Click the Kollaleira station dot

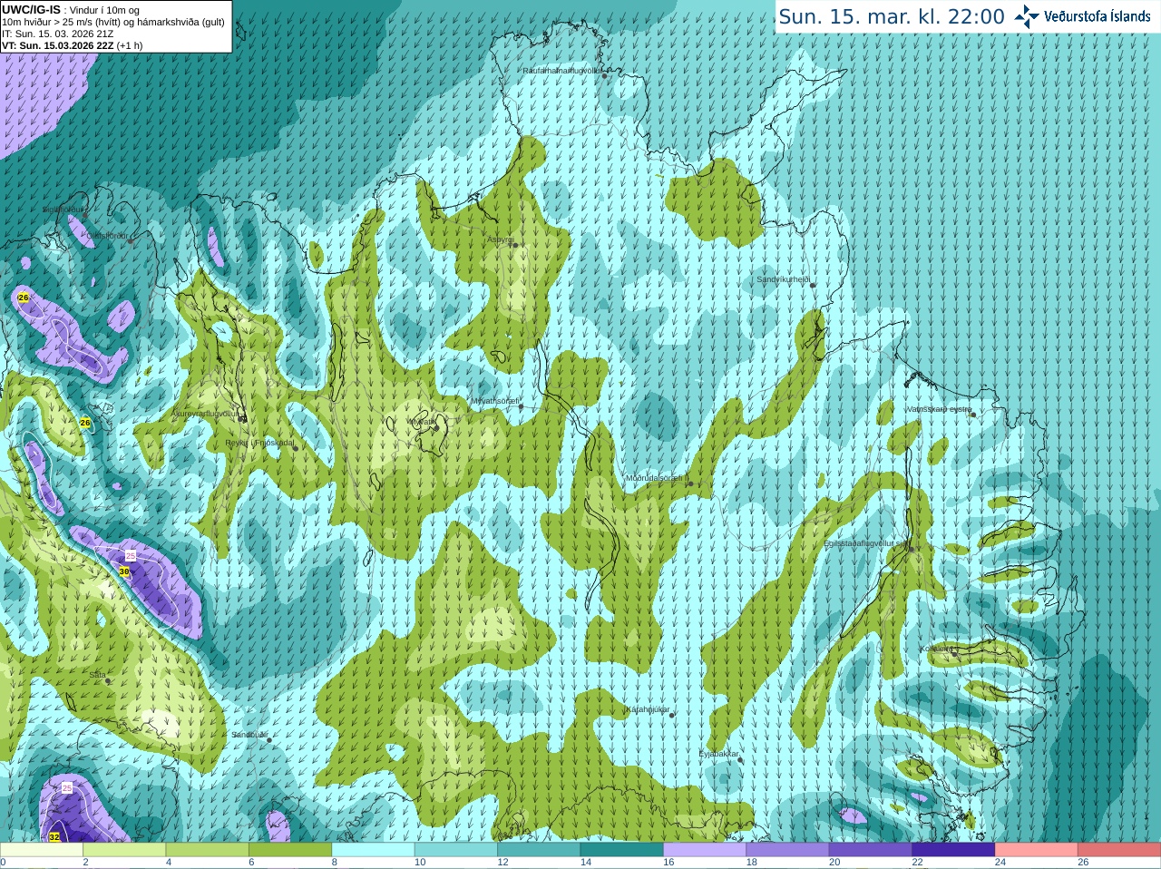coord(955,653)
